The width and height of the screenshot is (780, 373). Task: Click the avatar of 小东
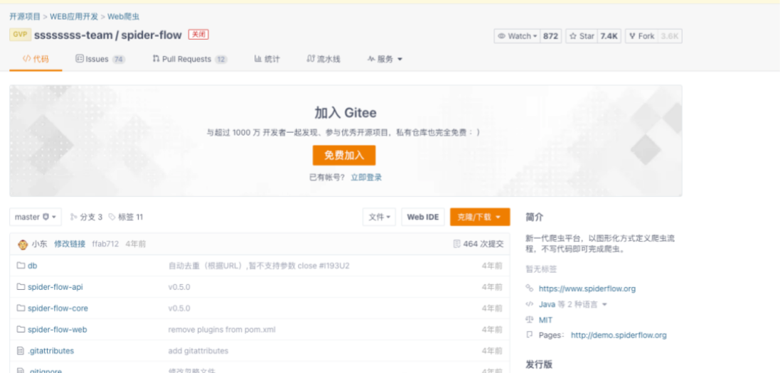point(22,244)
